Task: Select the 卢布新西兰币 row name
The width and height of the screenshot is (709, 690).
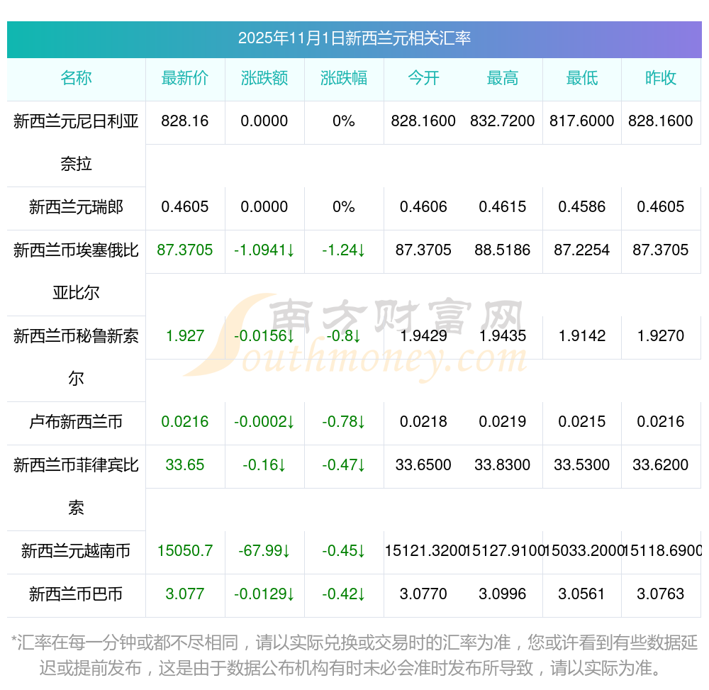Action: pos(76,422)
